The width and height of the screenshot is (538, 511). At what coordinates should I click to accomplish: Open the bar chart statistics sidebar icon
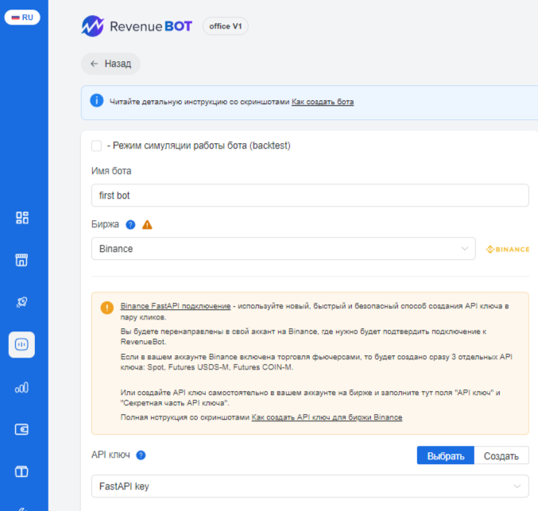(22, 387)
